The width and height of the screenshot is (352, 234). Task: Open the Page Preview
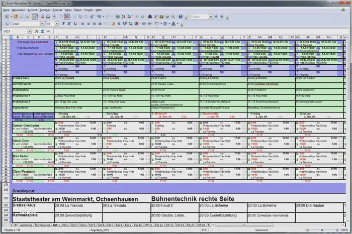tap(54, 17)
